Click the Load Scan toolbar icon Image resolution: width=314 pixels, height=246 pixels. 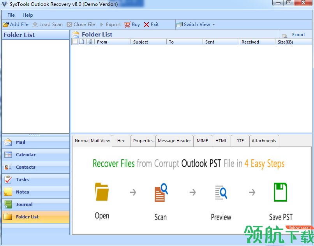click(x=35, y=24)
